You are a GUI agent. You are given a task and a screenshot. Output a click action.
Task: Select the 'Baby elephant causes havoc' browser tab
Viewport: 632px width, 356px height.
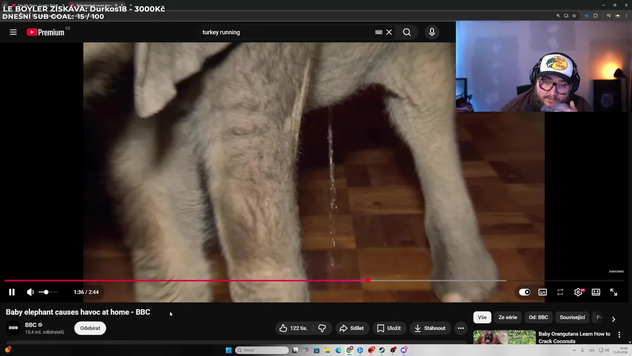click(x=97, y=5)
